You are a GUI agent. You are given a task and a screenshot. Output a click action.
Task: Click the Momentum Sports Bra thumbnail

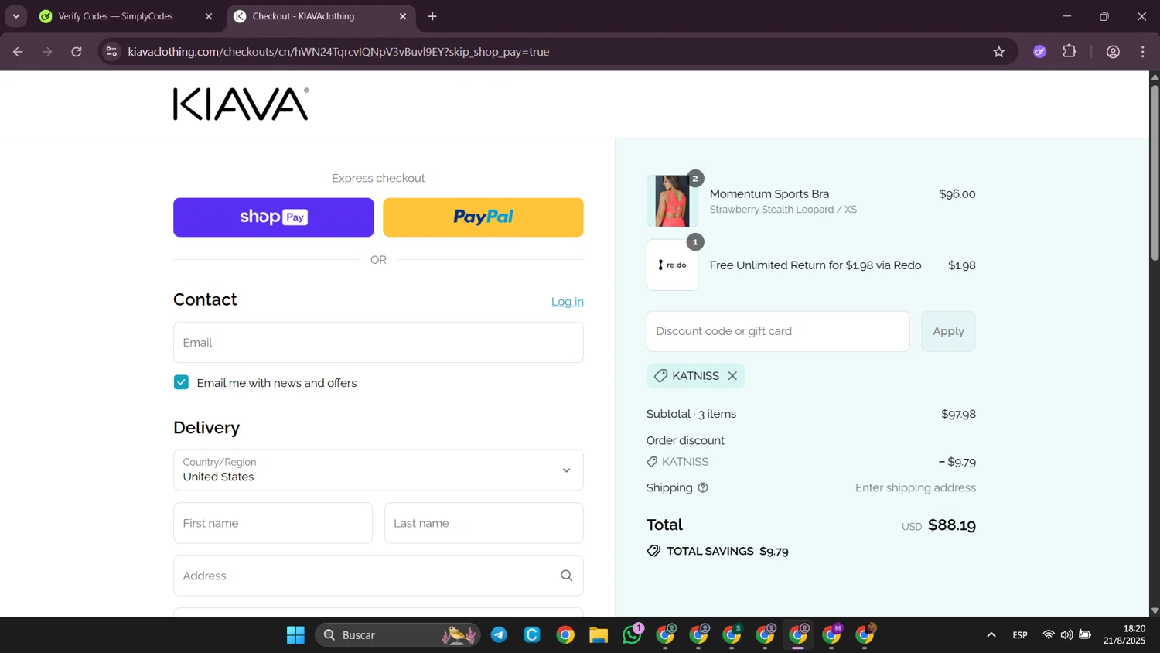672,201
